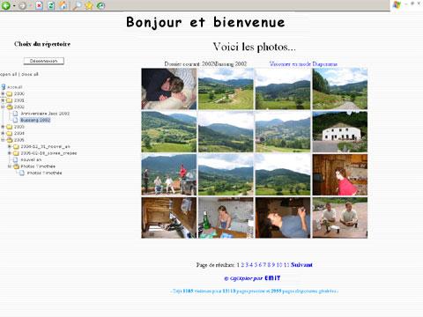Expand the 2001 folder in tree
Screen dimensions: 423x317
tap(3, 100)
